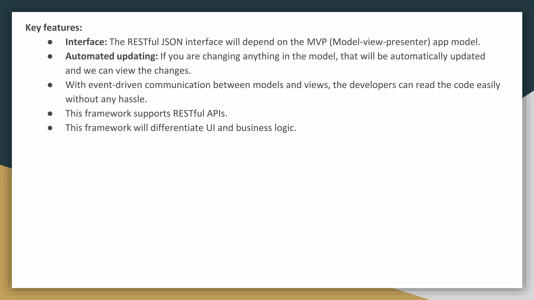Click the phrase 'UI and business logic.'

pyautogui.click(x=251, y=128)
